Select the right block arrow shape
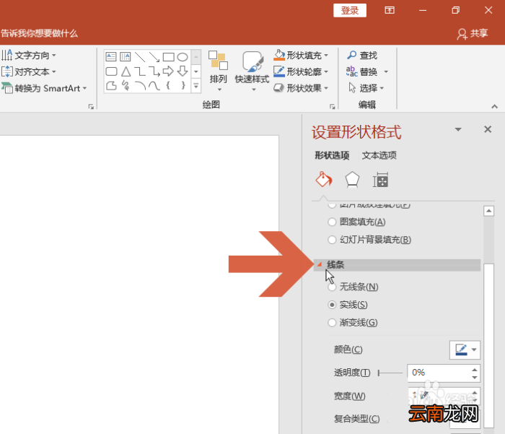505x434 pixels. (x=168, y=71)
